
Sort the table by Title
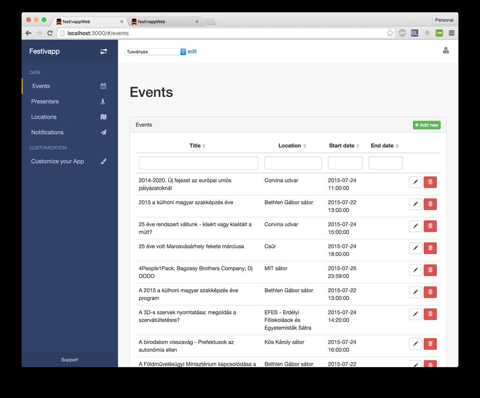[x=197, y=145]
